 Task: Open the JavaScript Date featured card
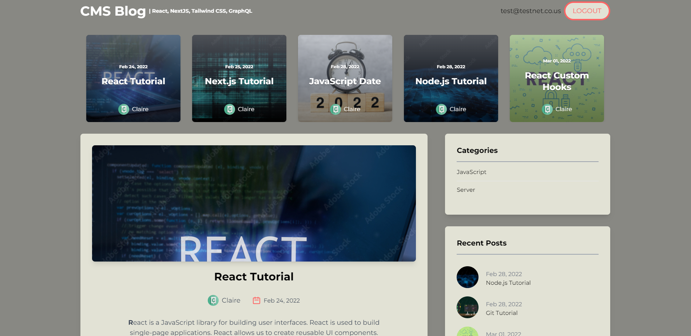[345, 78]
